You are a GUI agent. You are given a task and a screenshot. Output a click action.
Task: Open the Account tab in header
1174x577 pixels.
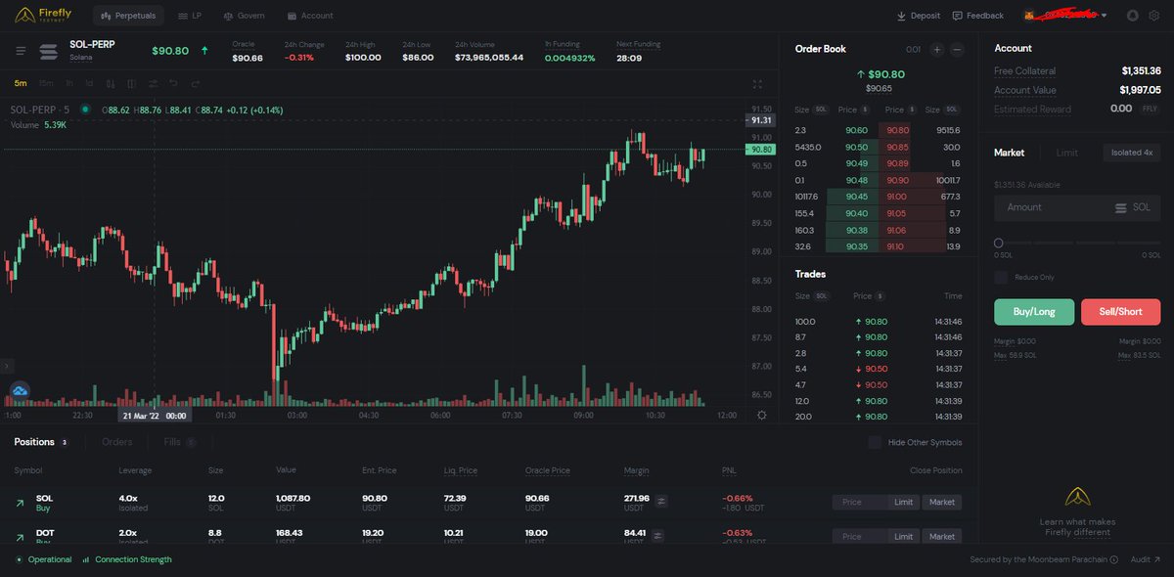(x=310, y=16)
